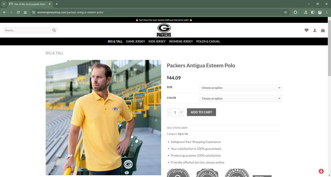Open the Big & Tall category link
The width and height of the screenshot is (331, 177).
(x=183, y=134)
